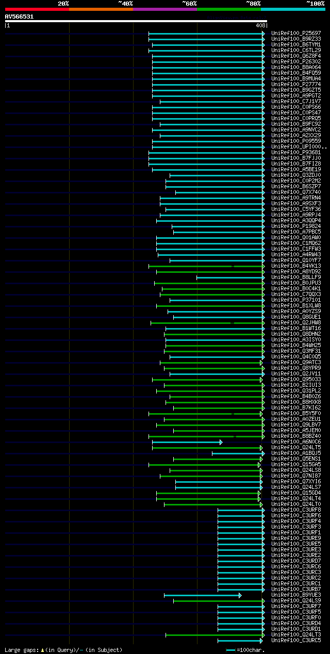
Task: Open hit UniRef100_B6TYM1
Action: click(x=296, y=44)
